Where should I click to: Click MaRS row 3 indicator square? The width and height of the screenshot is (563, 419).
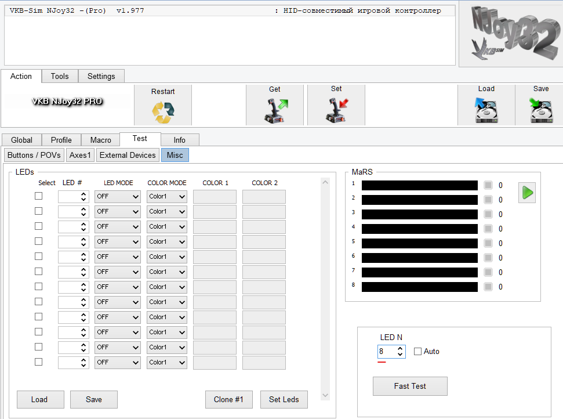point(488,214)
